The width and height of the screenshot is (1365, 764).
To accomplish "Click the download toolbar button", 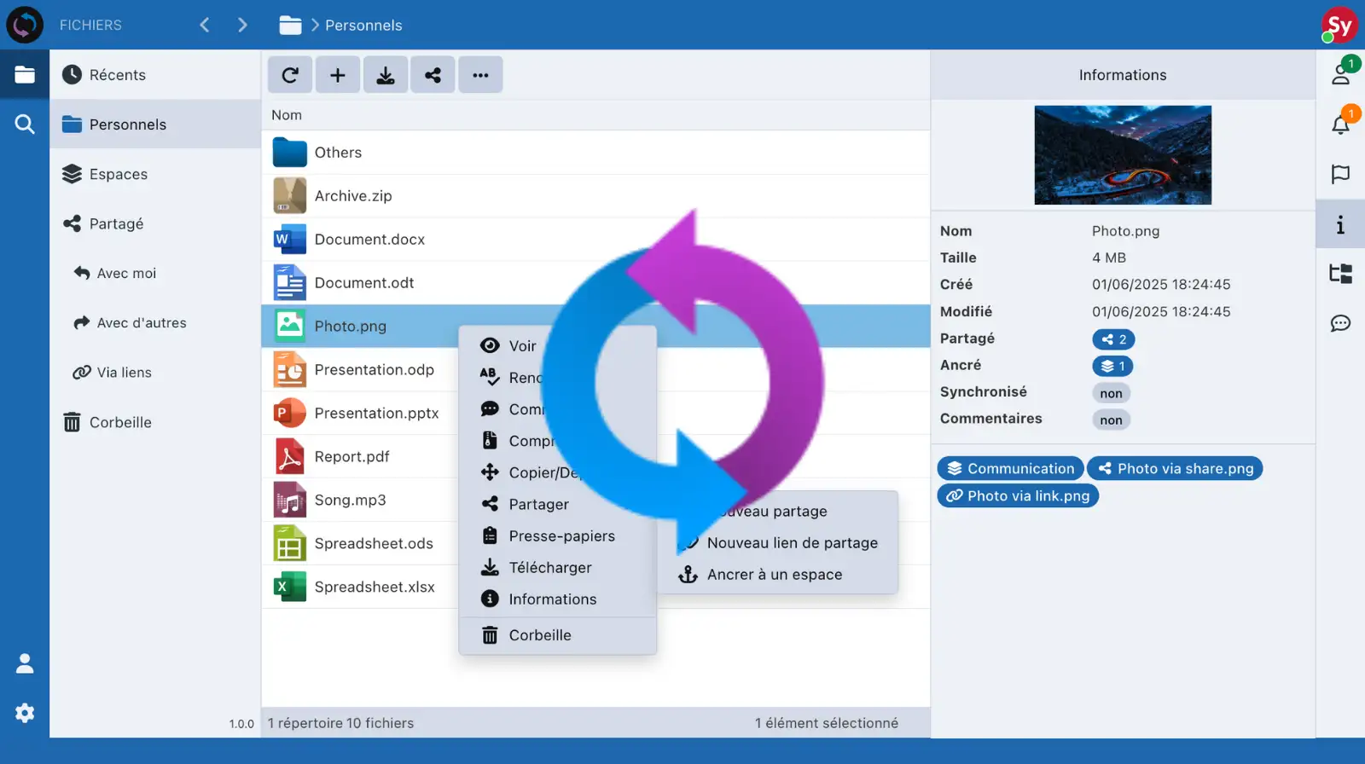I will [386, 75].
